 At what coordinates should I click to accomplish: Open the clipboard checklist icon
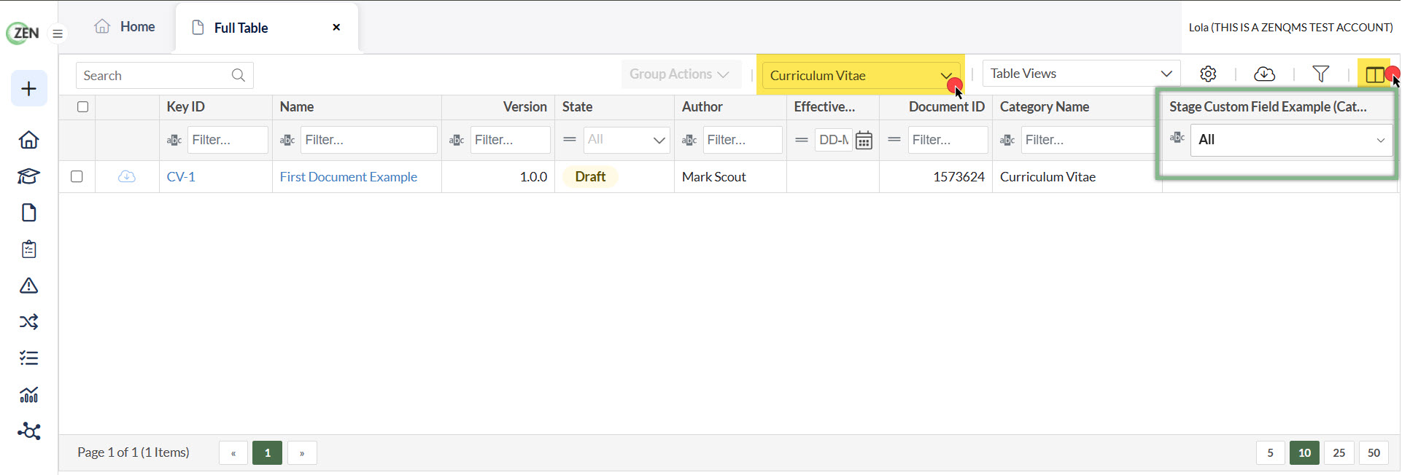(x=29, y=249)
